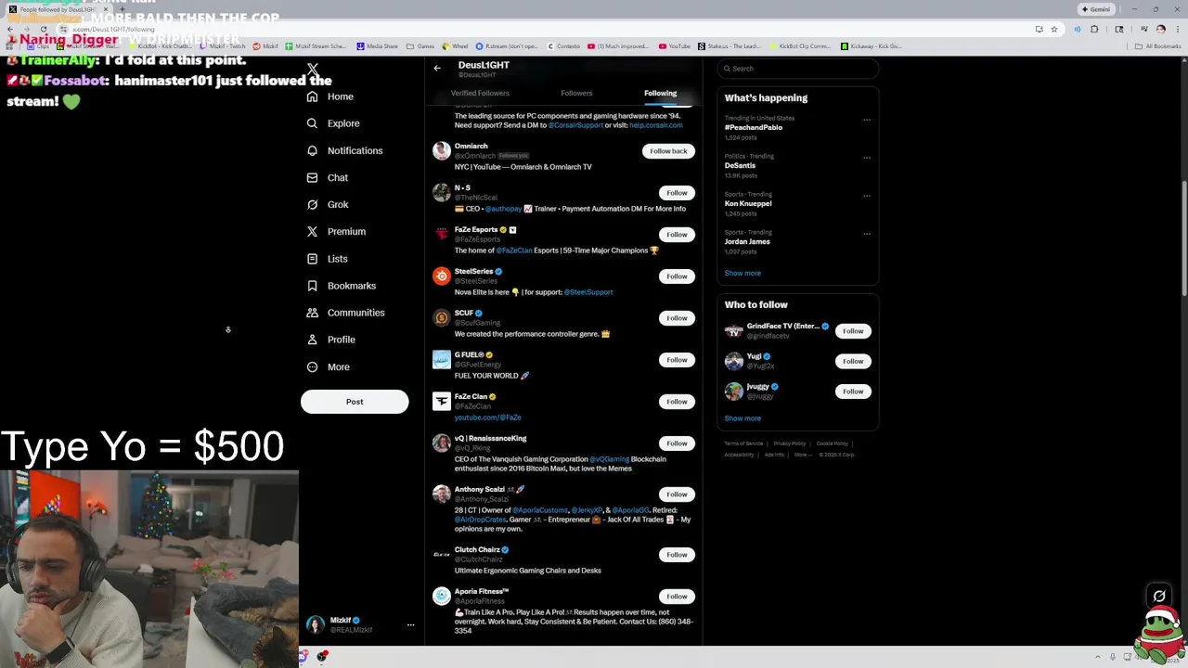
Task: Open Grok from the sidebar
Action: click(x=328, y=204)
